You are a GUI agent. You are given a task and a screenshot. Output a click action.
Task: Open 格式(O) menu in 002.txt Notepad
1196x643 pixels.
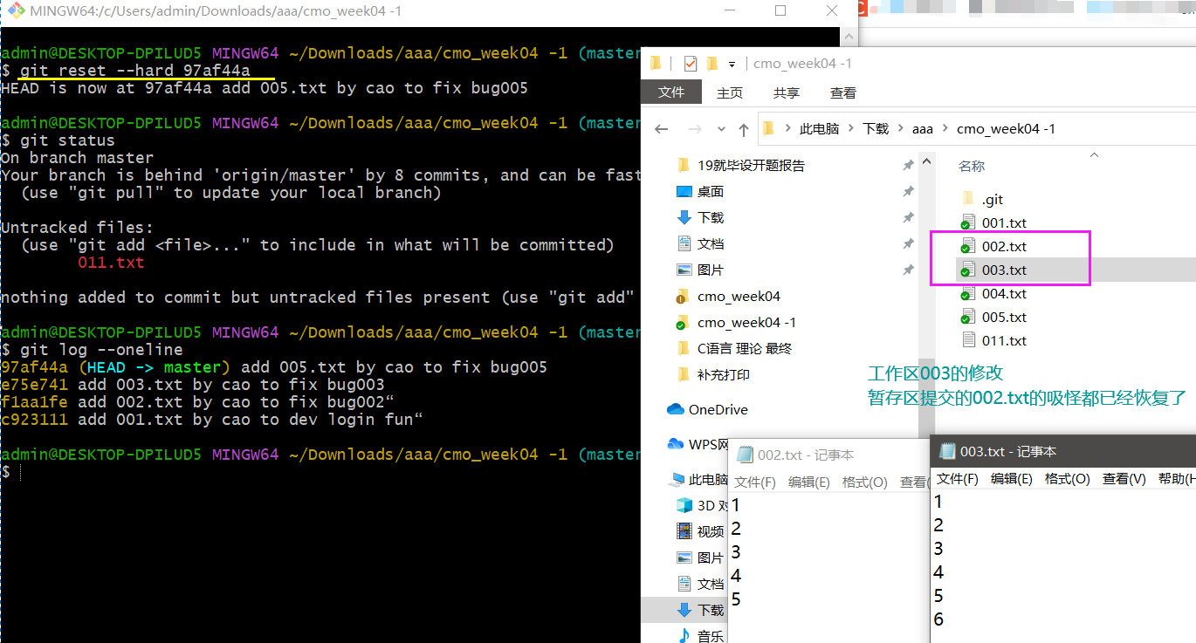pos(864,482)
